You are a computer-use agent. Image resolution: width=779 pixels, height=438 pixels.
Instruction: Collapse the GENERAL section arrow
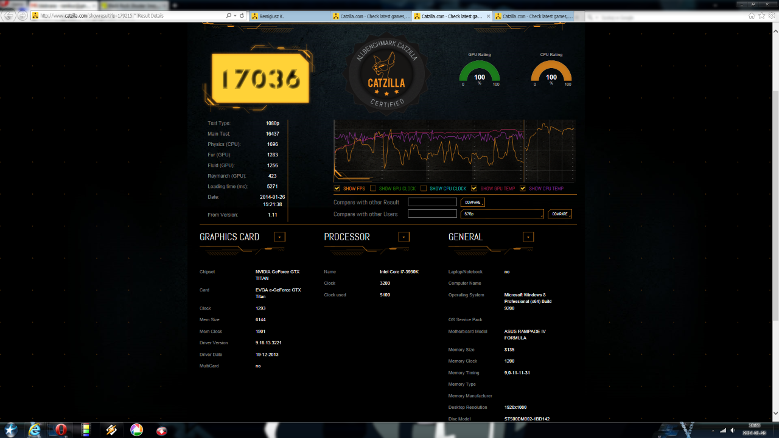[x=528, y=237]
